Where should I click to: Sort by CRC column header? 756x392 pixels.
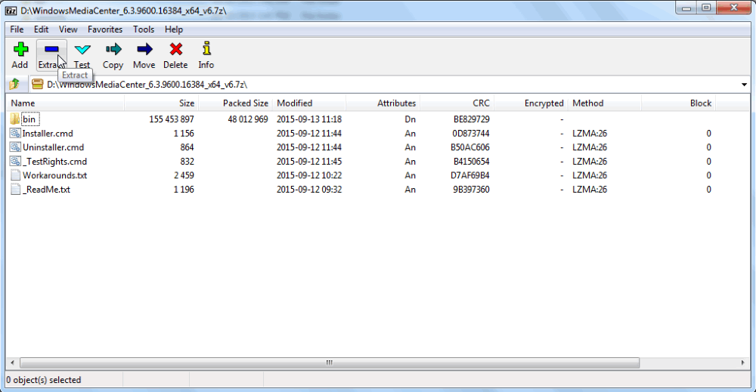pos(457,103)
